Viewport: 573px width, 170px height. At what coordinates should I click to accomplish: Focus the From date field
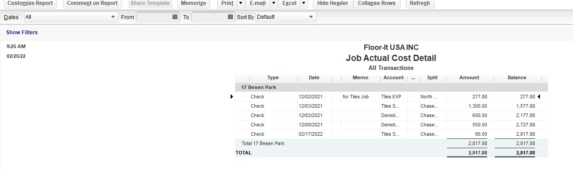pos(154,17)
